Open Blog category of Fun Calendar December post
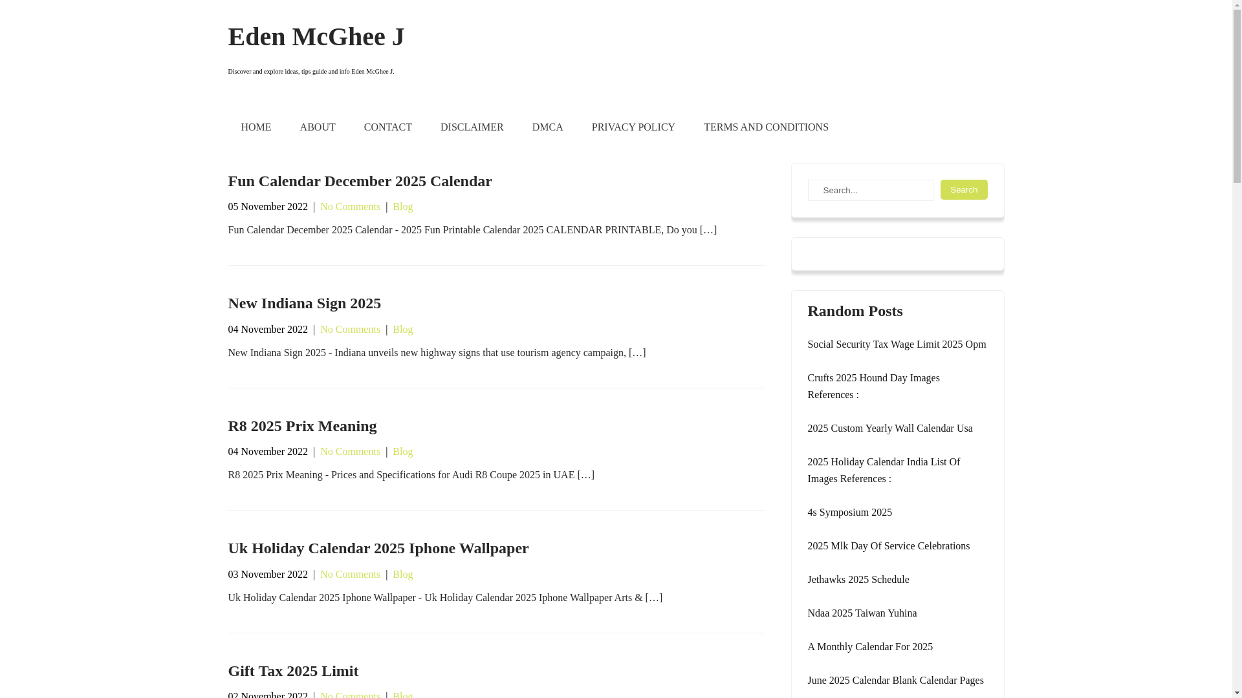 coord(402,207)
